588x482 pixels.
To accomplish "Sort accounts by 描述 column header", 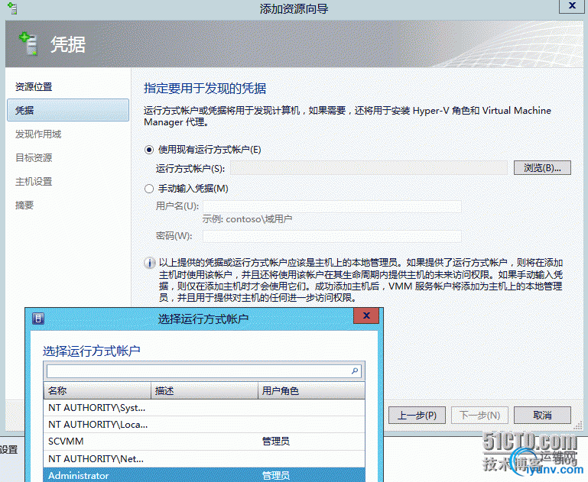I will click(205, 390).
